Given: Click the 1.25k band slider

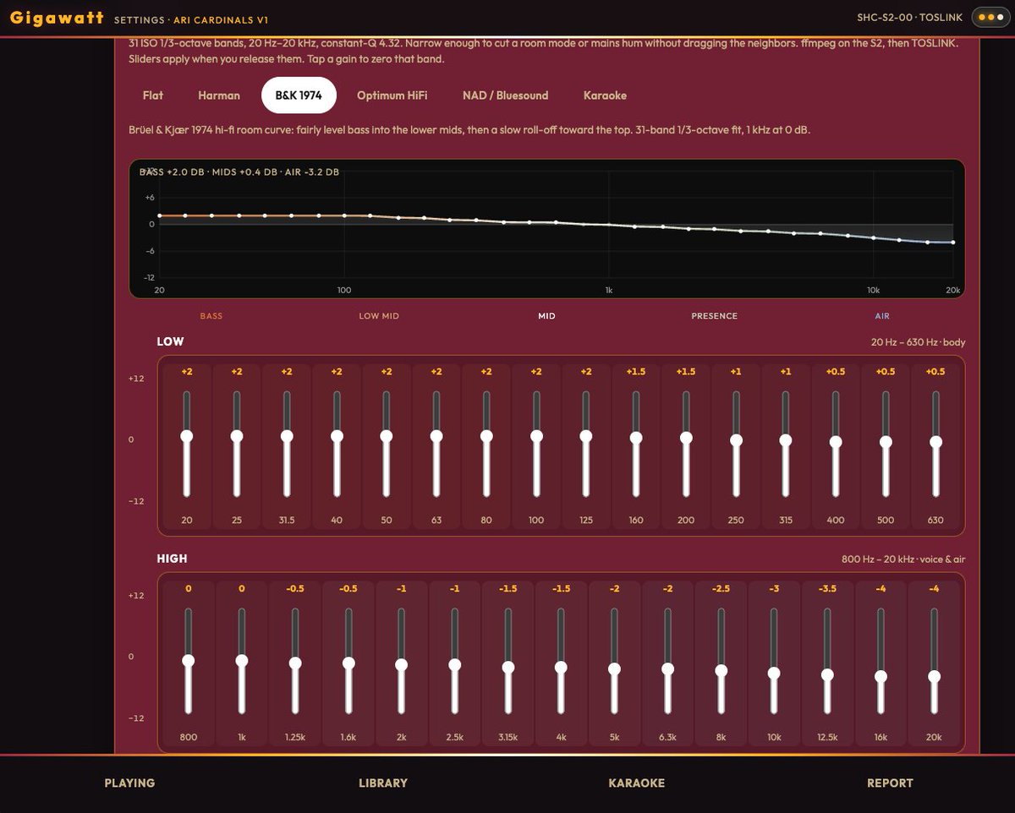Looking at the screenshot, I should pos(295,662).
